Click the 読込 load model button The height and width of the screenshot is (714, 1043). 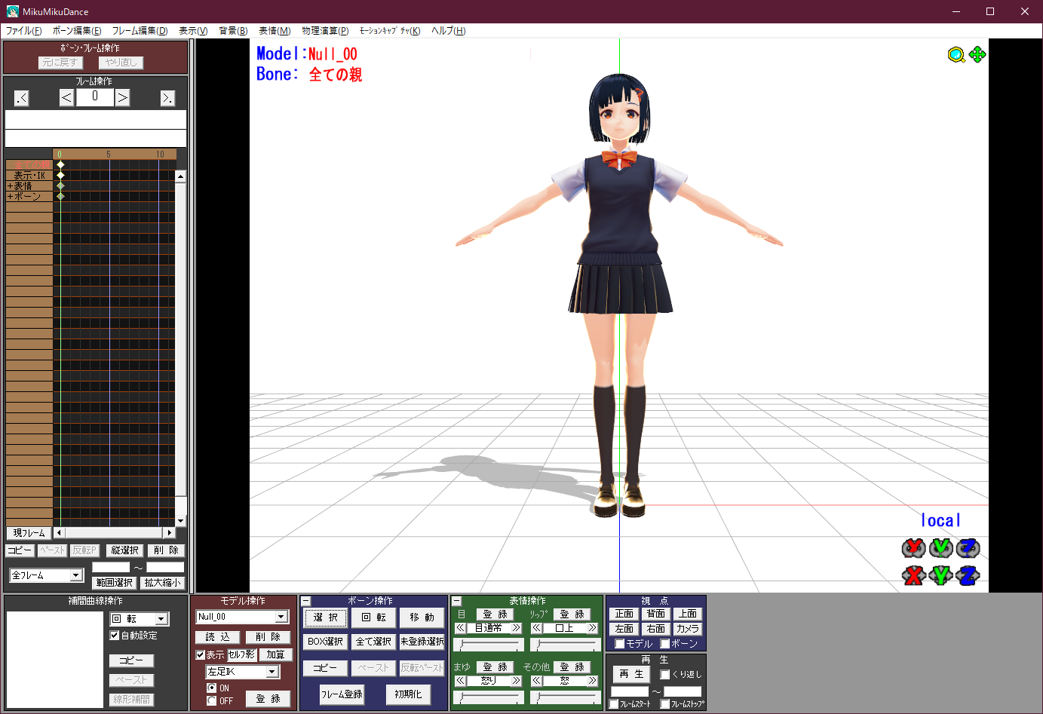pyautogui.click(x=218, y=637)
